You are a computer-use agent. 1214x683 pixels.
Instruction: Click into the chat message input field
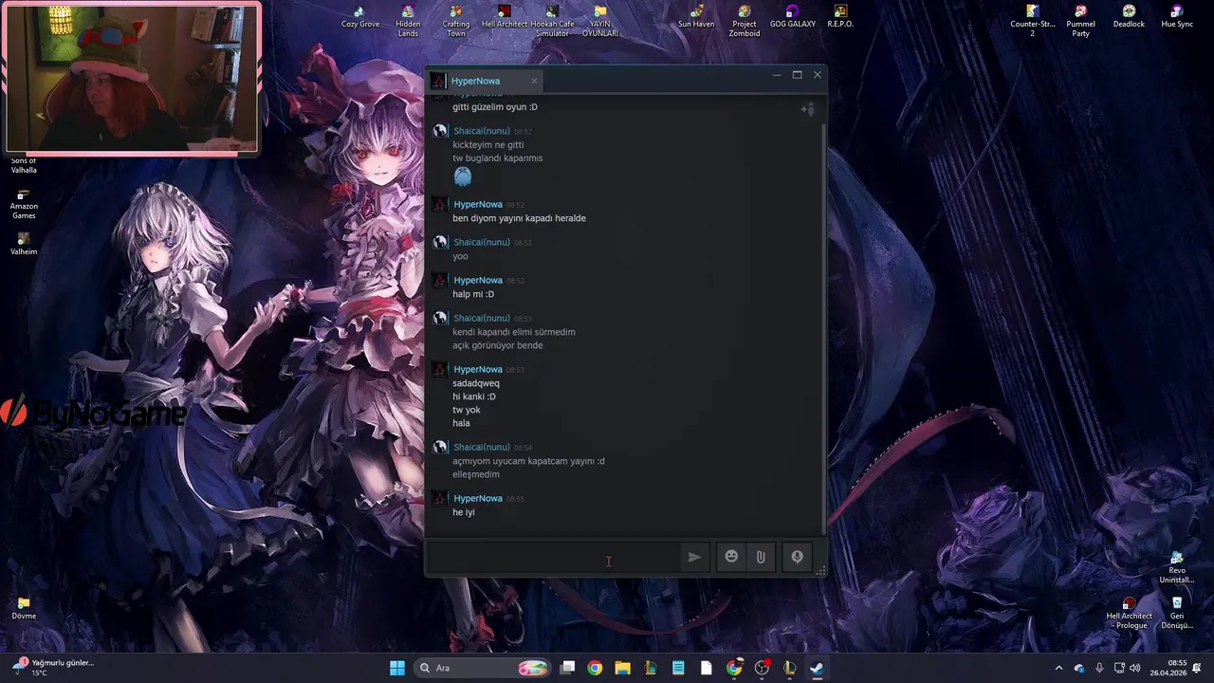tap(554, 558)
